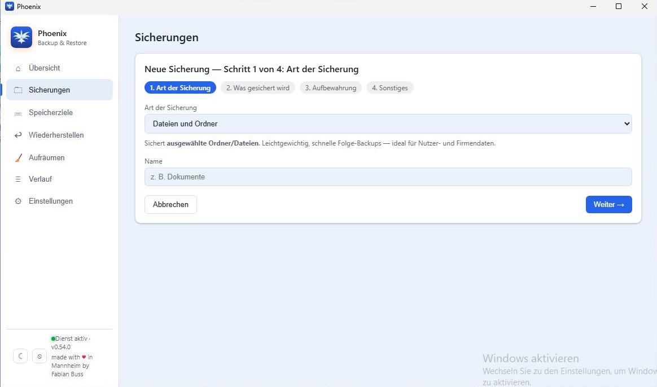Click the Sicherungen folder icon

pyautogui.click(x=18, y=90)
